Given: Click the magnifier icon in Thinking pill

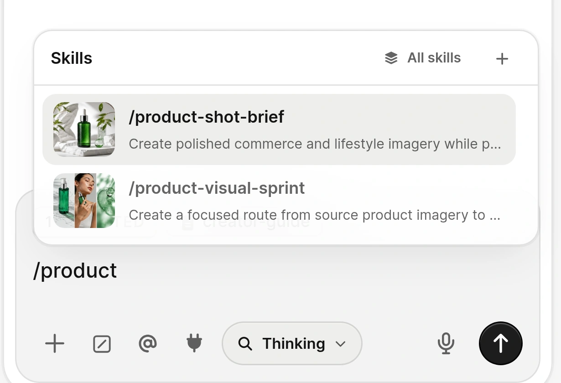Looking at the screenshot, I should [245, 344].
